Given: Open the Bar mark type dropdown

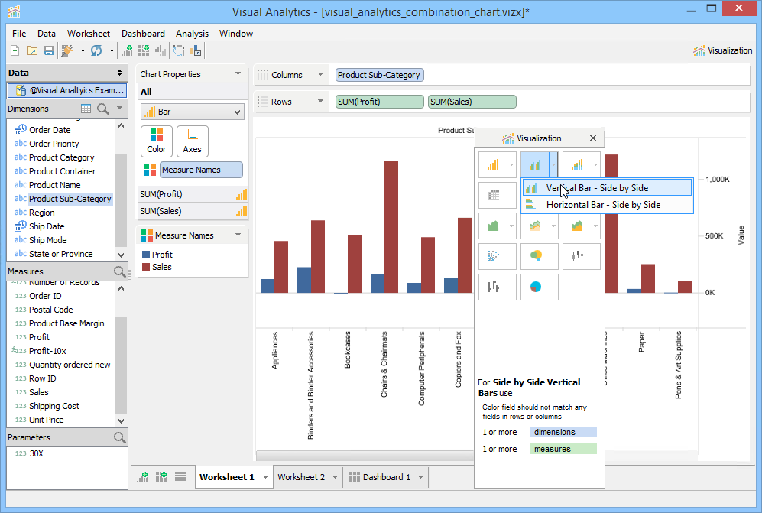Looking at the screenshot, I should (193, 112).
